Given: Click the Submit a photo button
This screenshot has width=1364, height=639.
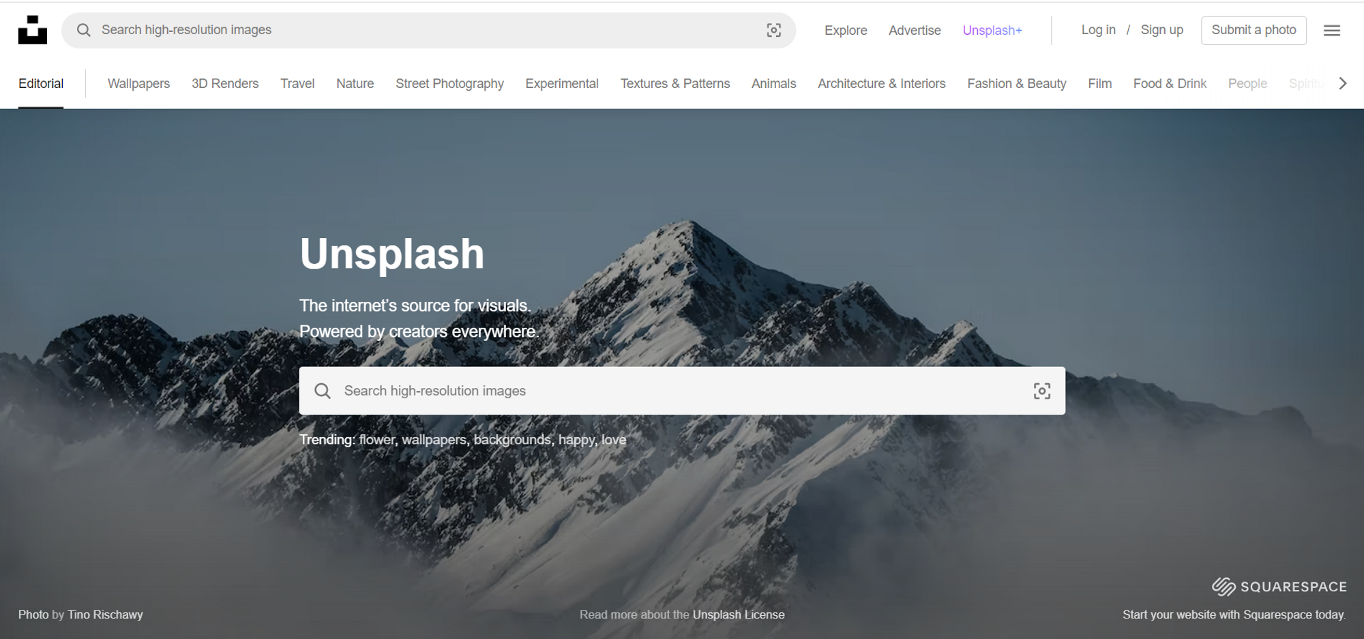Looking at the screenshot, I should [x=1254, y=30].
